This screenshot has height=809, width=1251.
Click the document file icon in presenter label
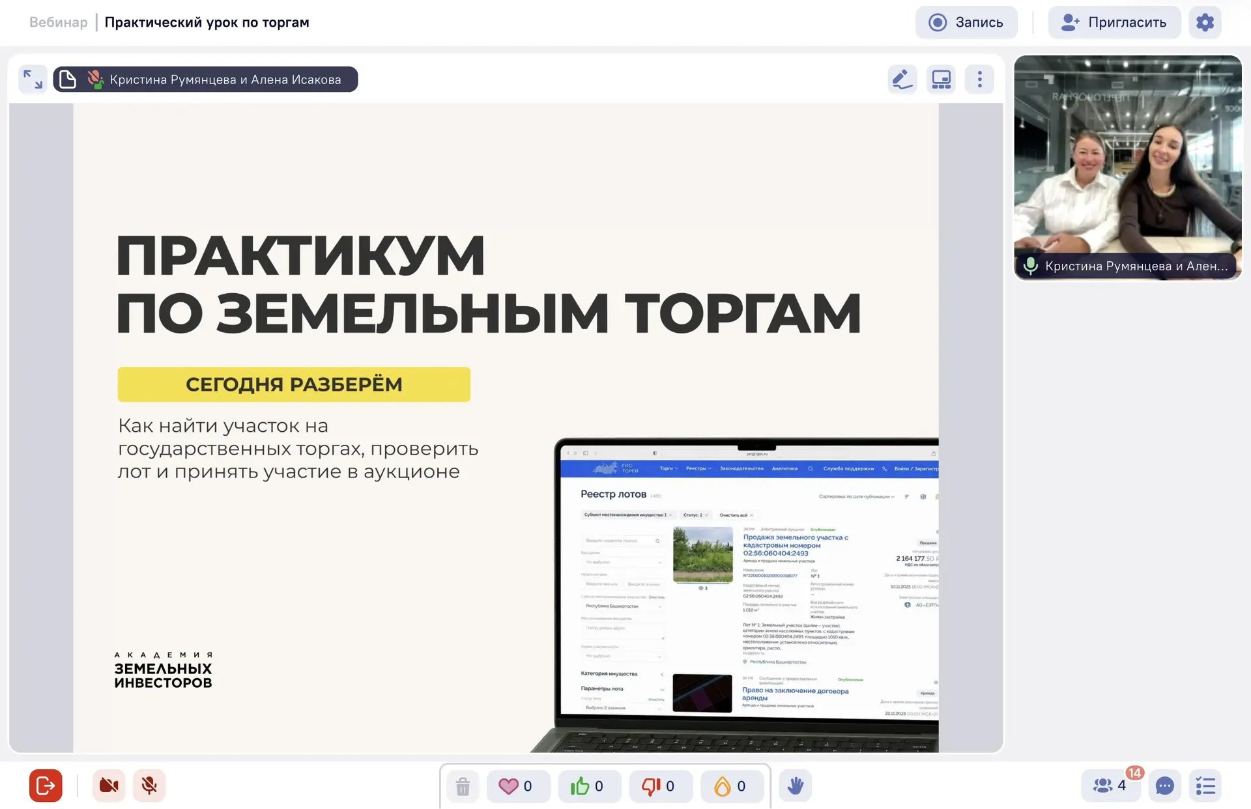coord(68,79)
